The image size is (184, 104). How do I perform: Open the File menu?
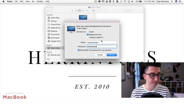16,1
